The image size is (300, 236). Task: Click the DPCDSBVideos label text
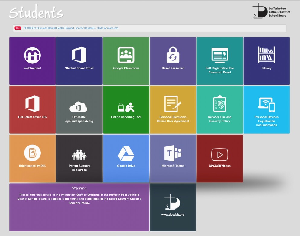[220, 166]
